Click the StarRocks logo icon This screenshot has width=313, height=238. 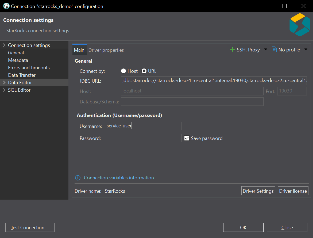point(300,25)
